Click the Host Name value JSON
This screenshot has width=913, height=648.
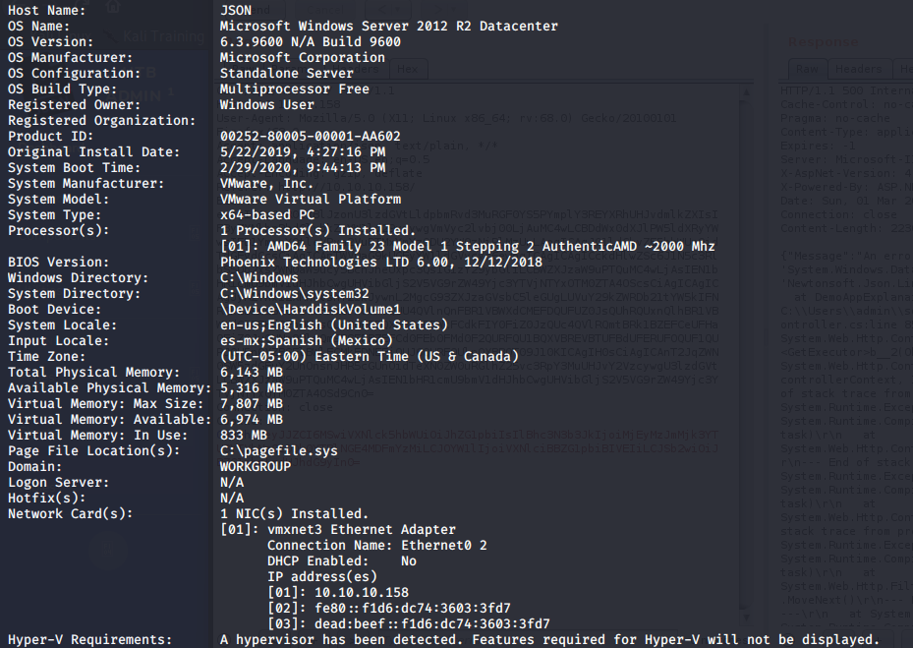[236, 10]
